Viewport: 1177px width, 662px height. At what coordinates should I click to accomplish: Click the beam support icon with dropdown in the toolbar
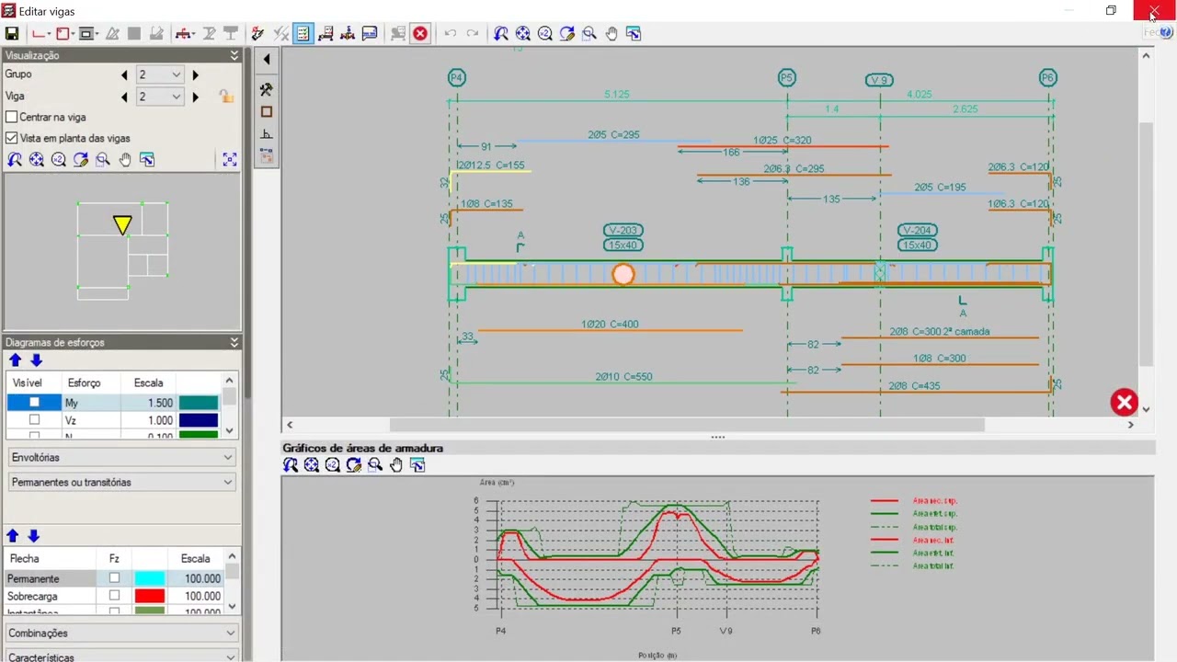[185, 33]
